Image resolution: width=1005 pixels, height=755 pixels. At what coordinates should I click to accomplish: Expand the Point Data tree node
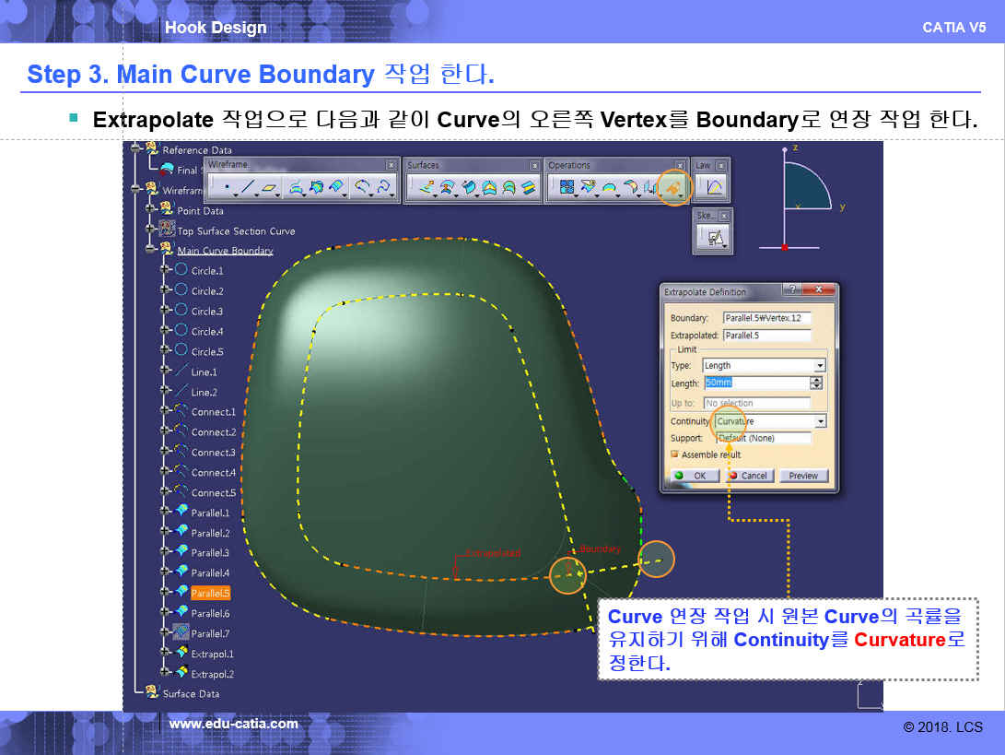pos(150,210)
